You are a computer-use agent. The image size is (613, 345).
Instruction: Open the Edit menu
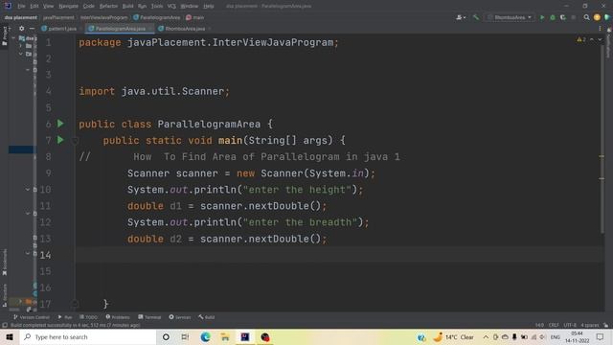[34, 6]
